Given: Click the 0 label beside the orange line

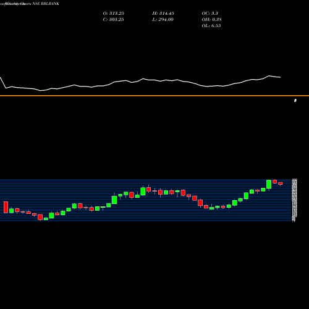Looking at the screenshot, I should point(295,101).
